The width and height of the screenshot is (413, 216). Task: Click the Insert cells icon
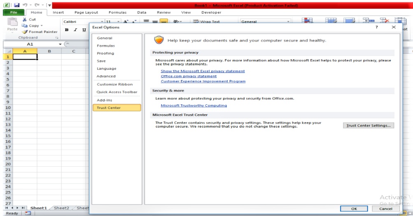[369, 21]
